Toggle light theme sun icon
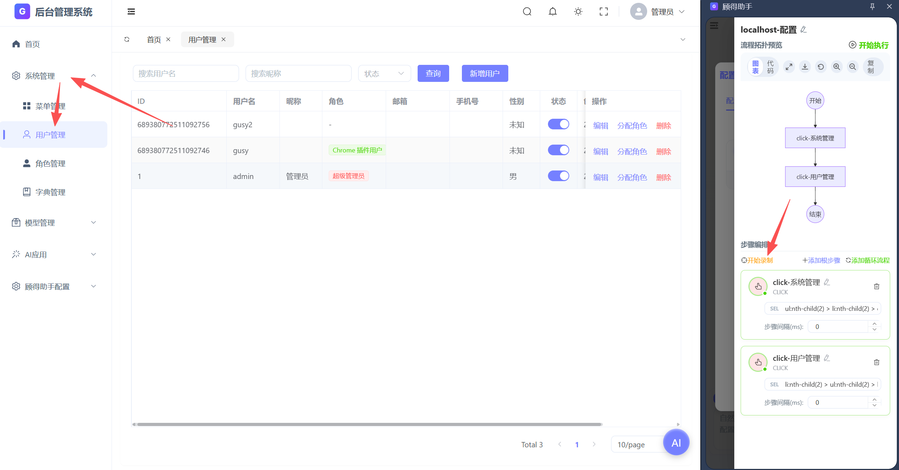 [x=578, y=12]
